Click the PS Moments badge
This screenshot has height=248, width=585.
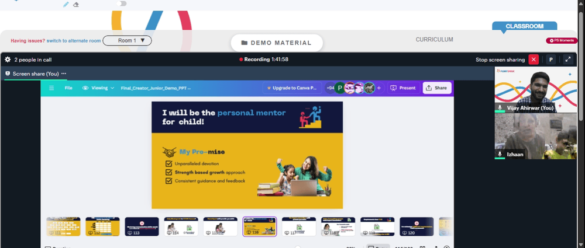click(x=562, y=40)
